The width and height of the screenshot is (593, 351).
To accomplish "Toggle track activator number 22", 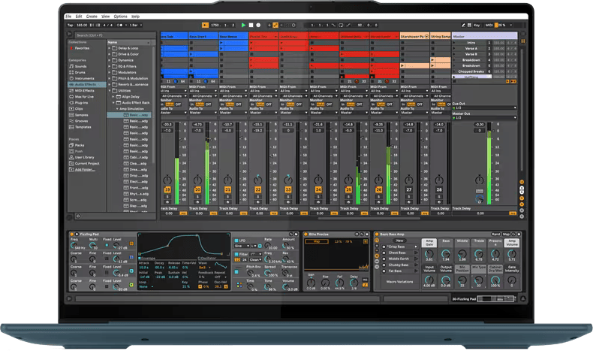I will 257,189.
